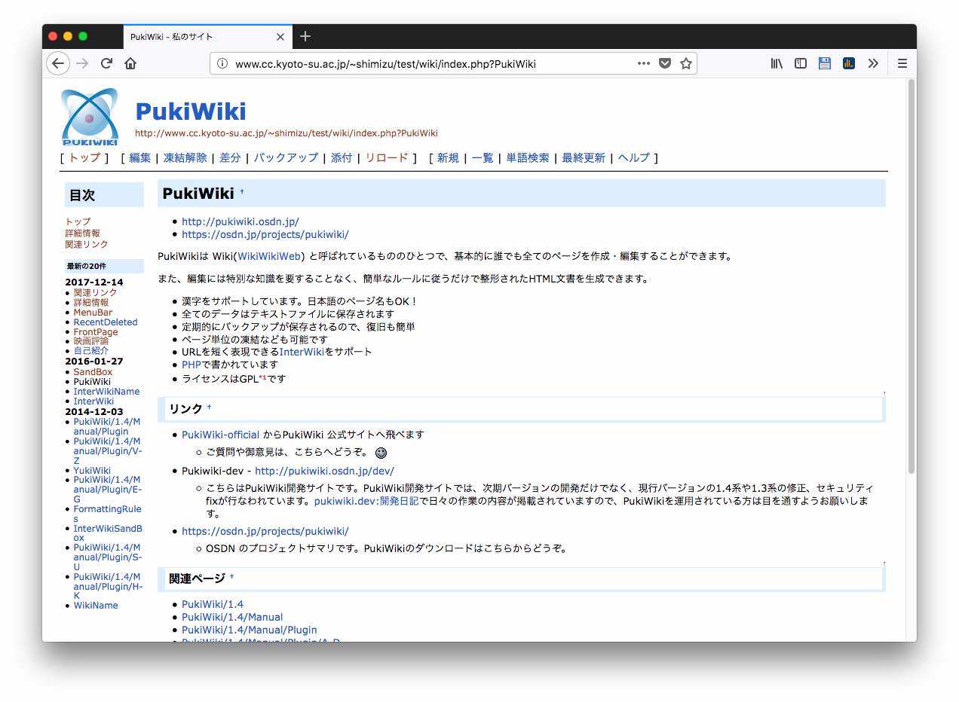The image size is (959, 702).
Task: Open ヘルプ in the navigation bar
Action: click(633, 157)
